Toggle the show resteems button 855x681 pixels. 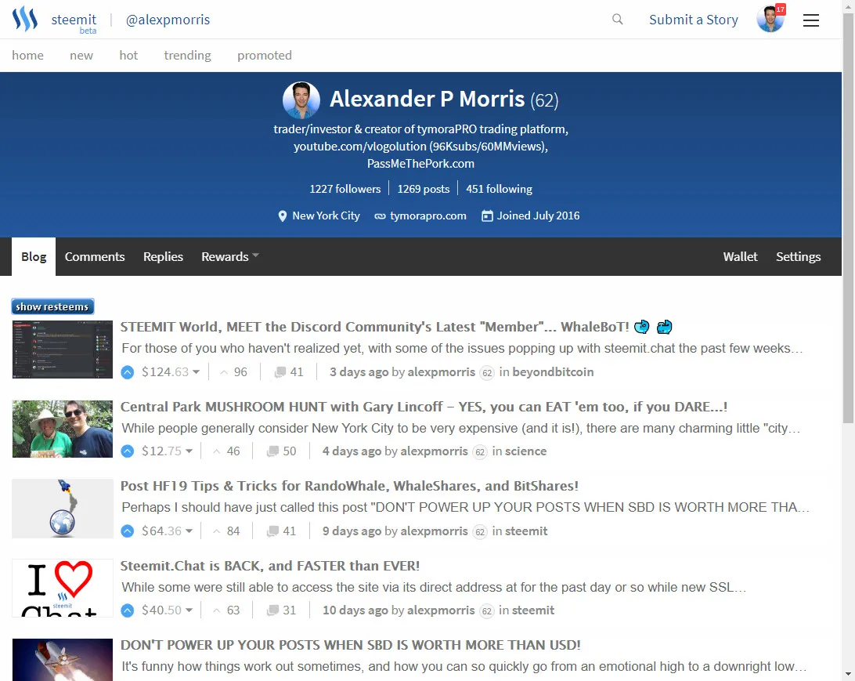click(x=53, y=306)
